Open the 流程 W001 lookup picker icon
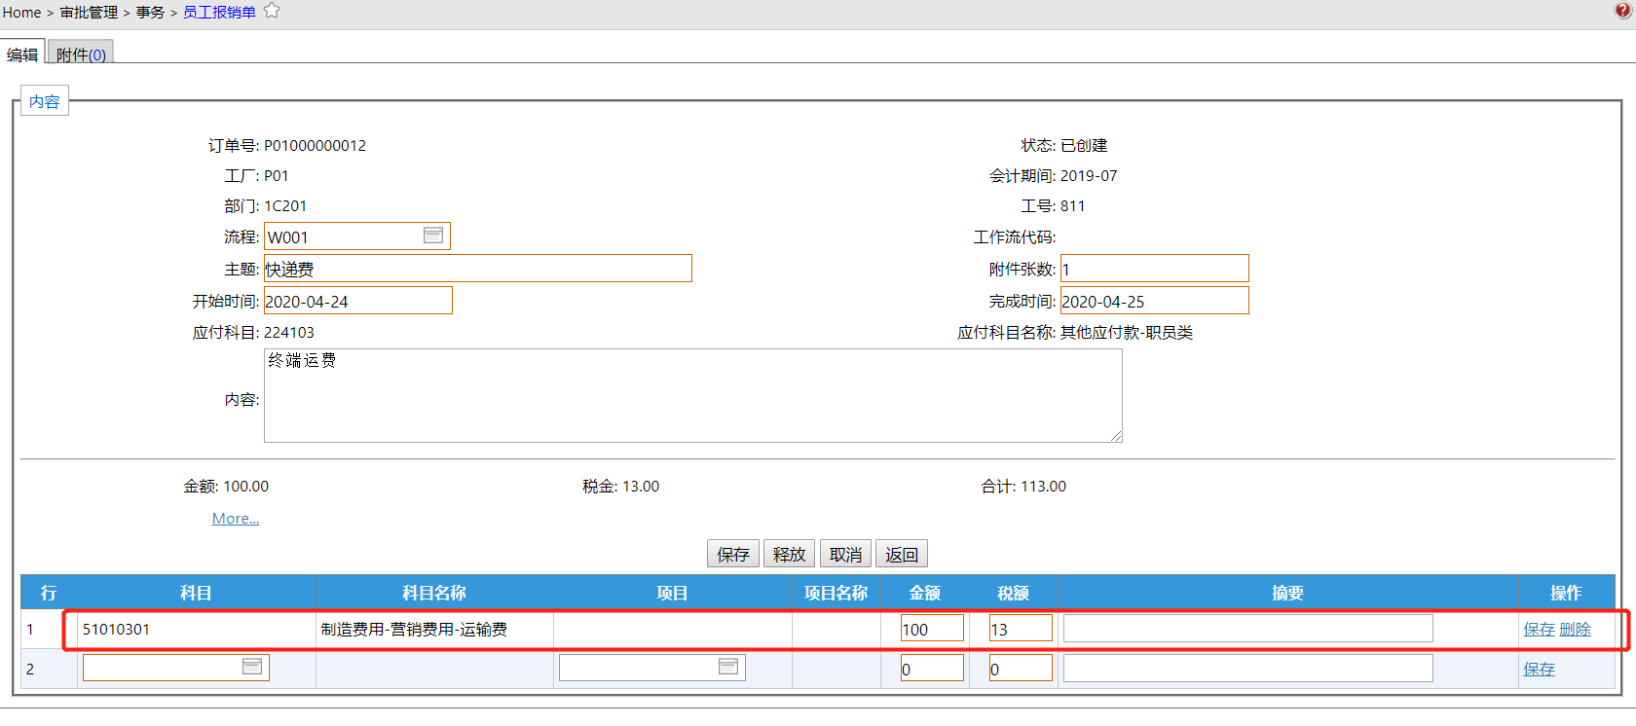 [x=433, y=236]
